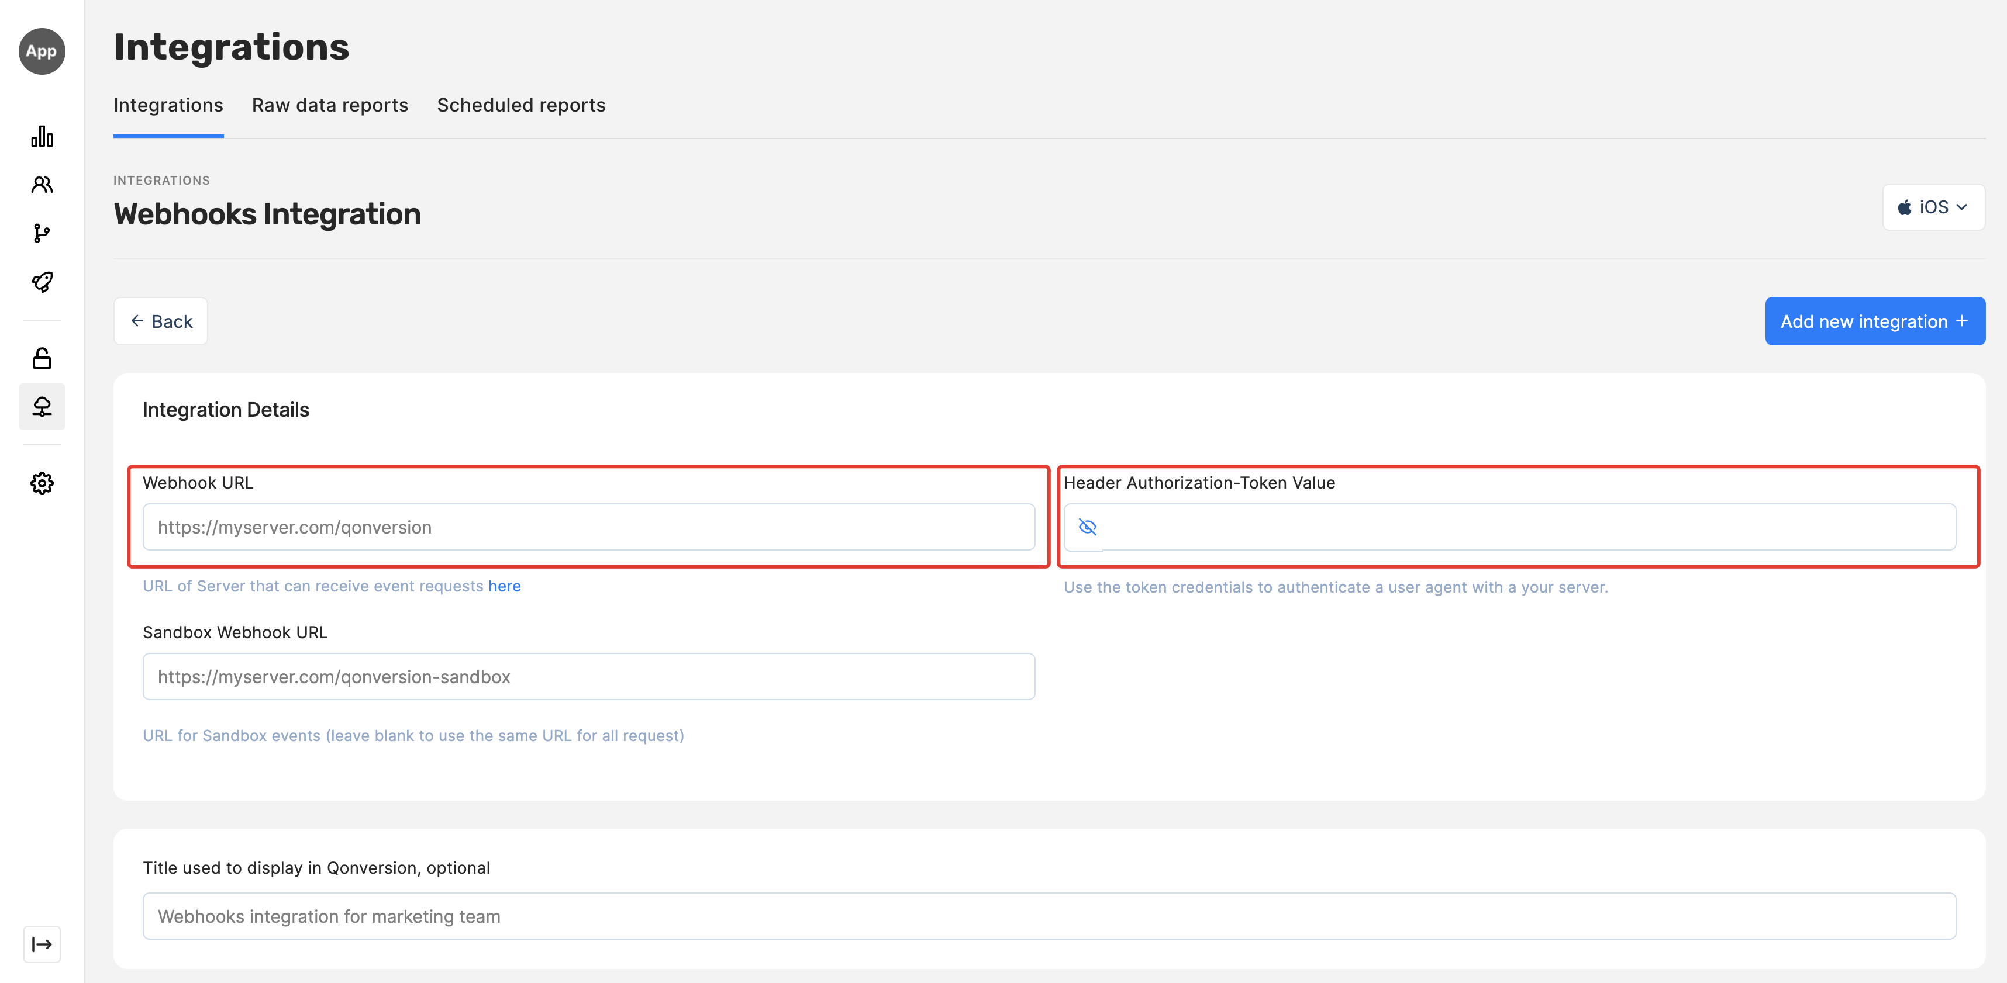
Task: Open the 'here' help link
Action: [504, 586]
